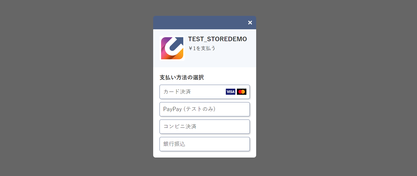
Task: Click the PayPay text inside the second option
Action: click(x=172, y=109)
